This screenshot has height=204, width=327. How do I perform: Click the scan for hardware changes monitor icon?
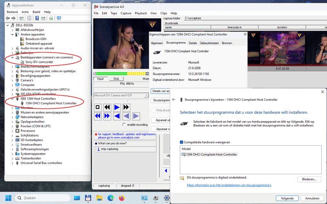(x=59, y=18)
